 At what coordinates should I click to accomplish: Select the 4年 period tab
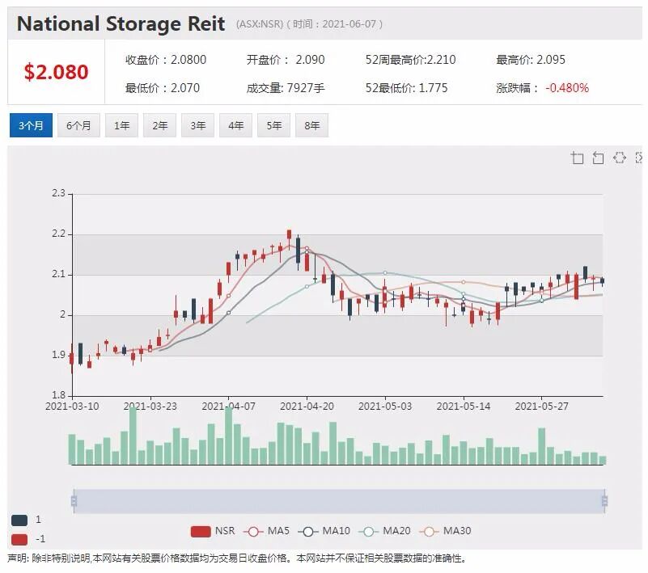(236, 125)
